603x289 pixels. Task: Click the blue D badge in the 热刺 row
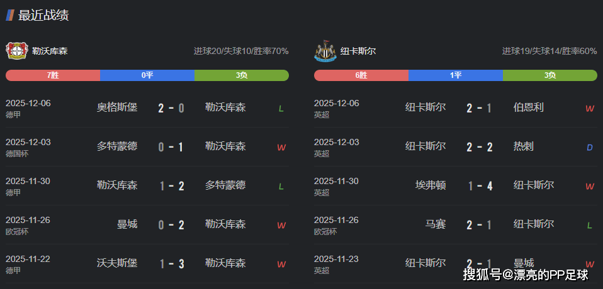(x=590, y=148)
